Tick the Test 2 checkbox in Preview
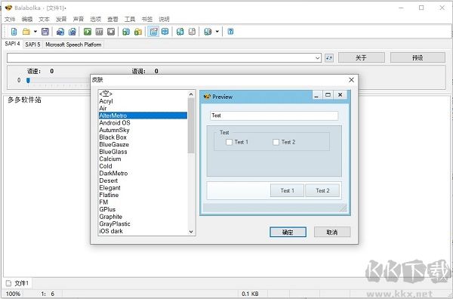The height and width of the screenshot is (299, 453). tap(276, 142)
